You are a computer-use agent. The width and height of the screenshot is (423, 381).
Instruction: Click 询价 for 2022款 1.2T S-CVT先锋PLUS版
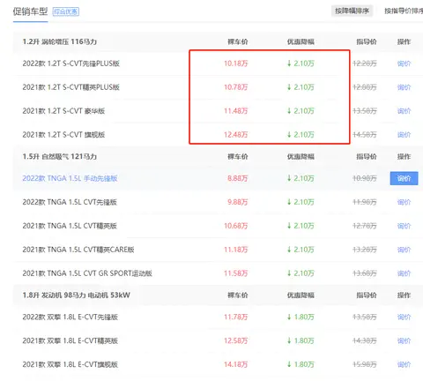click(404, 63)
